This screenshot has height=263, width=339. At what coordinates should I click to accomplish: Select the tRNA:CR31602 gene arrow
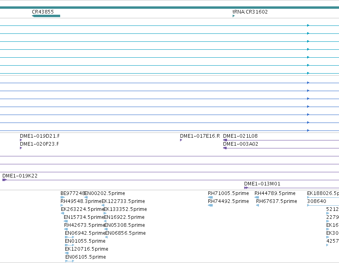(233, 16)
